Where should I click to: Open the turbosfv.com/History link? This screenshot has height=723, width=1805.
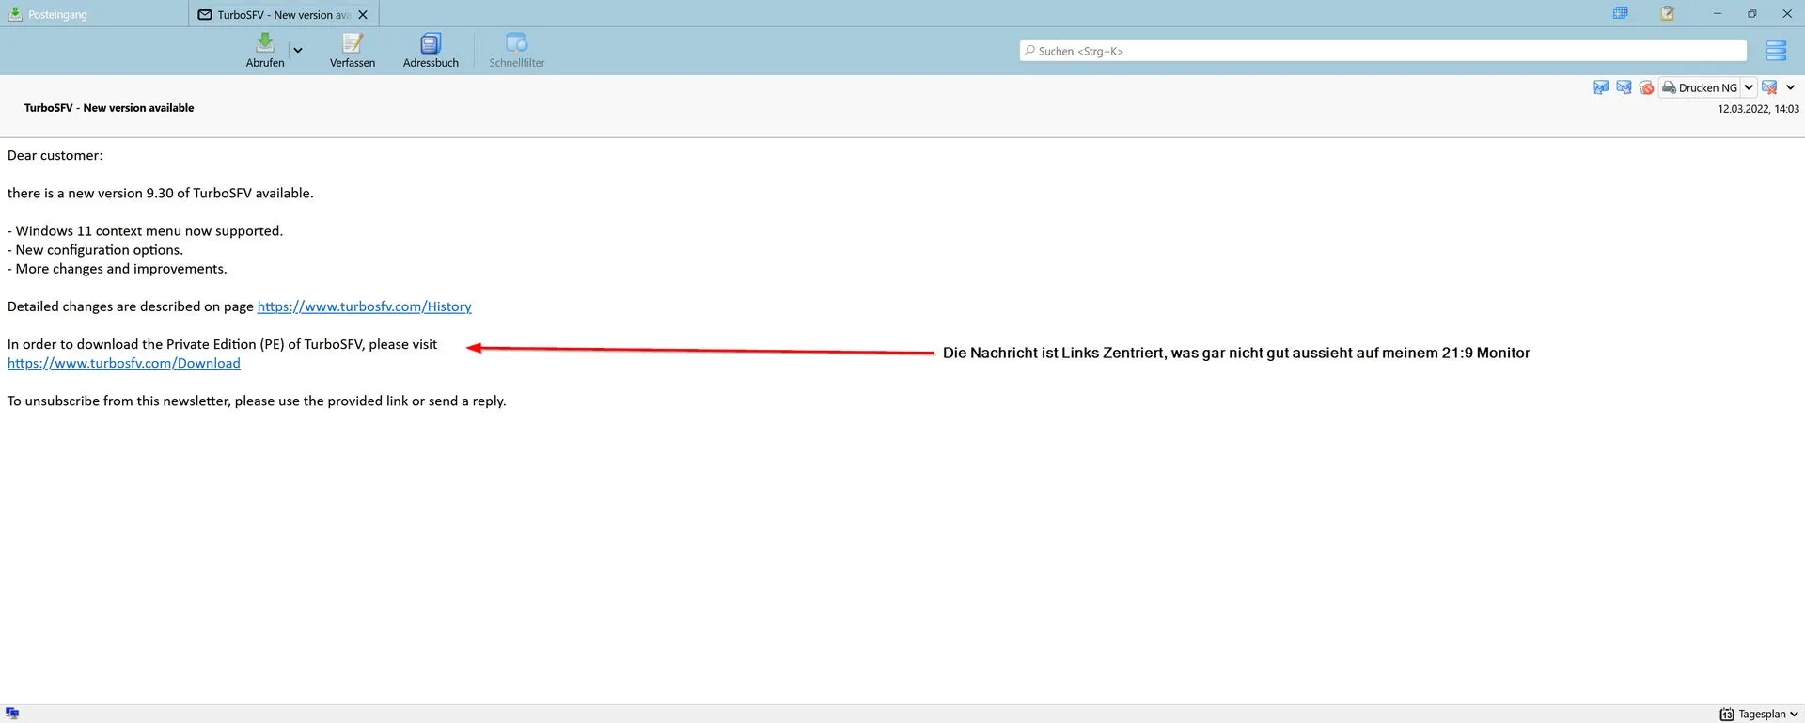365,306
